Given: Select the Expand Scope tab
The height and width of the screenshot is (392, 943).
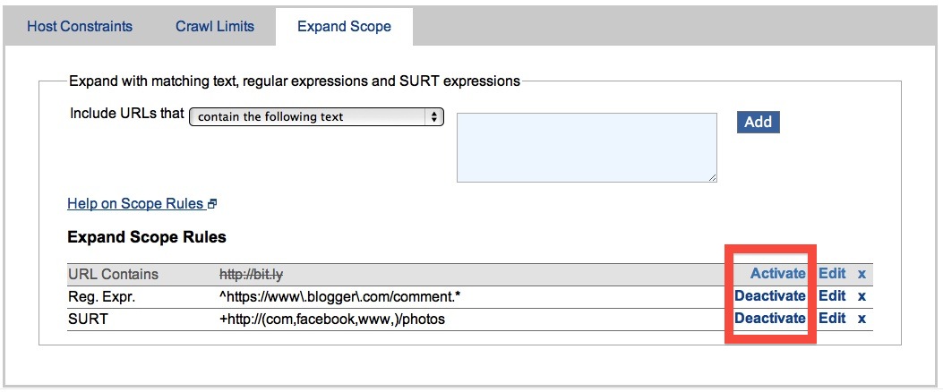Looking at the screenshot, I should click(x=344, y=26).
